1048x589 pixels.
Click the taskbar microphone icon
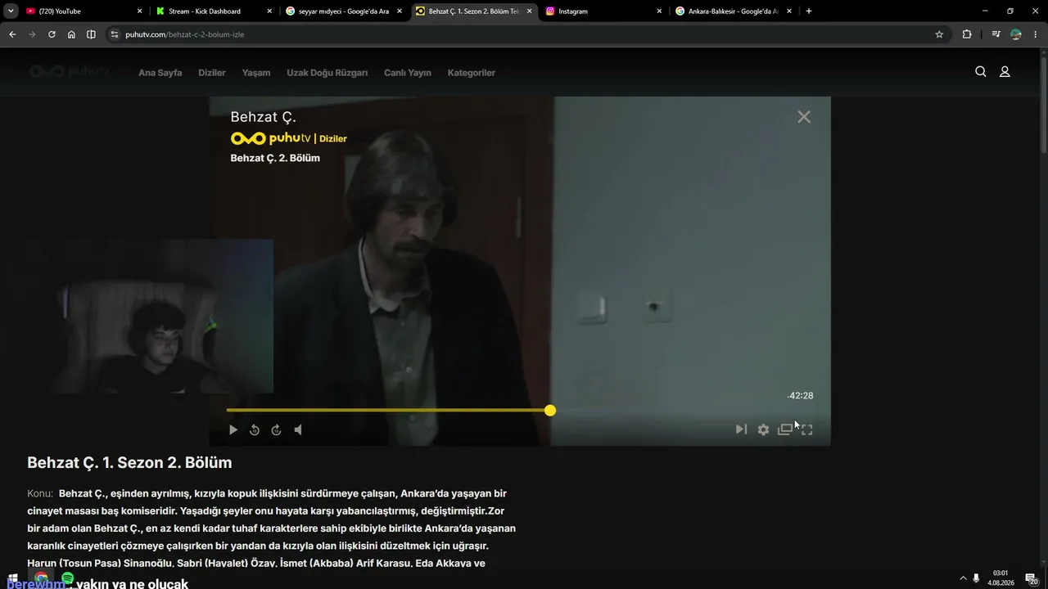tap(976, 578)
